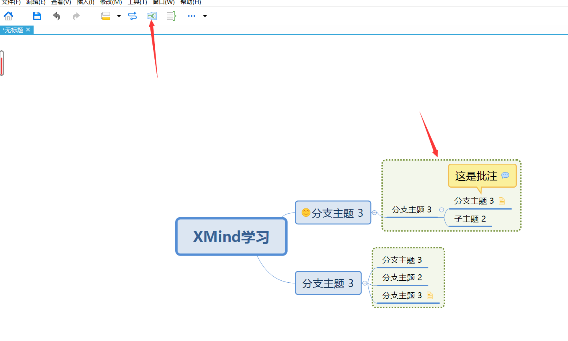Open the notes icon beside upper 分支主题 3
Viewport: 568px width, 341px height.
[502, 201]
